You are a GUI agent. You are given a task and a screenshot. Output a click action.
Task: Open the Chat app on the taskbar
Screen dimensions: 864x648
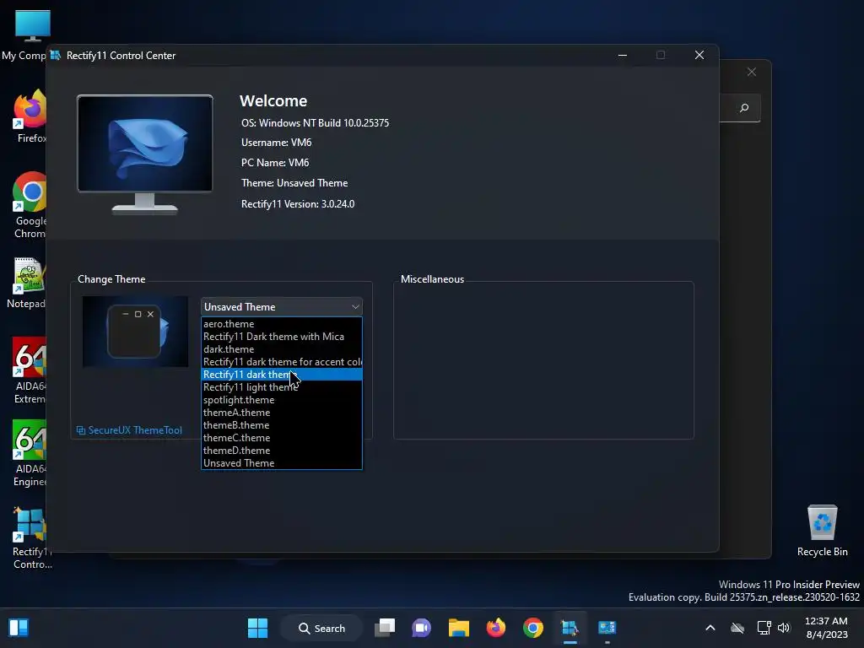(422, 628)
